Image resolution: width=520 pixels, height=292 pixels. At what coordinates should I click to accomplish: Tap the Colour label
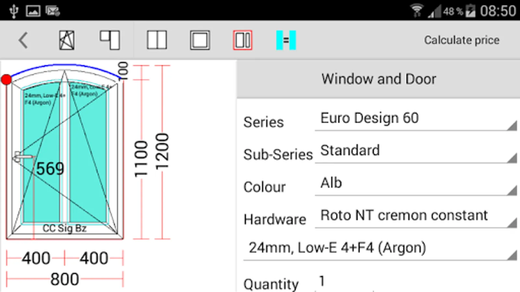tap(265, 187)
